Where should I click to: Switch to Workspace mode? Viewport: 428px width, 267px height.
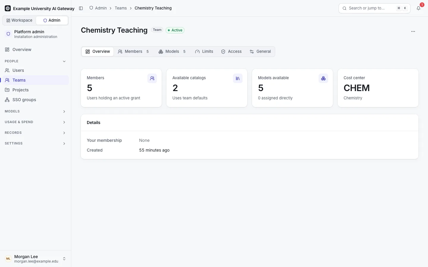pyautogui.click(x=19, y=20)
